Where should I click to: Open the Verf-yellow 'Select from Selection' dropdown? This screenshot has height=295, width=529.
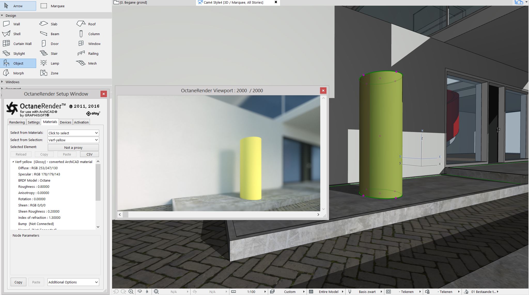click(x=73, y=140)
